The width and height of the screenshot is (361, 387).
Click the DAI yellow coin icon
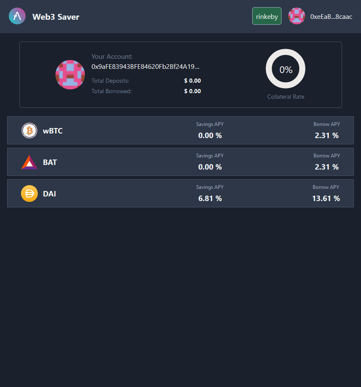[29, 193]
